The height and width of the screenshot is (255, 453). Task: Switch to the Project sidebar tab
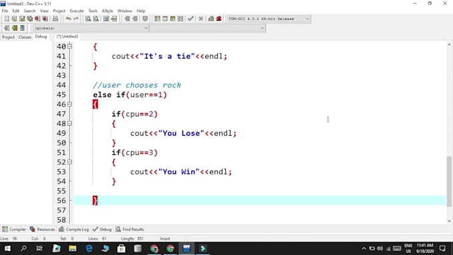click(9, 37)
